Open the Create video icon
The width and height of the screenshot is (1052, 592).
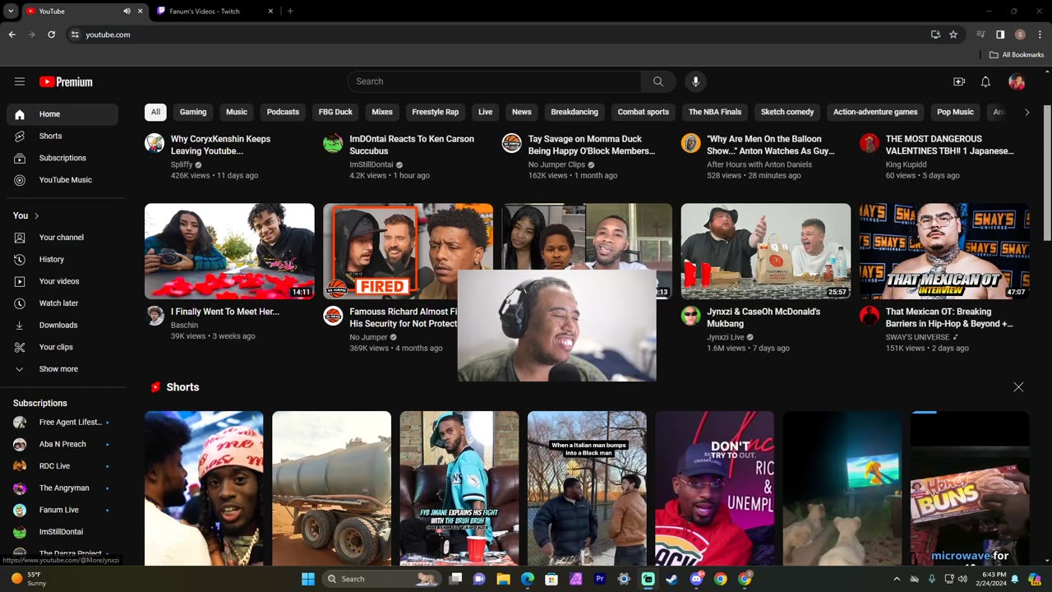pos(959,81)
